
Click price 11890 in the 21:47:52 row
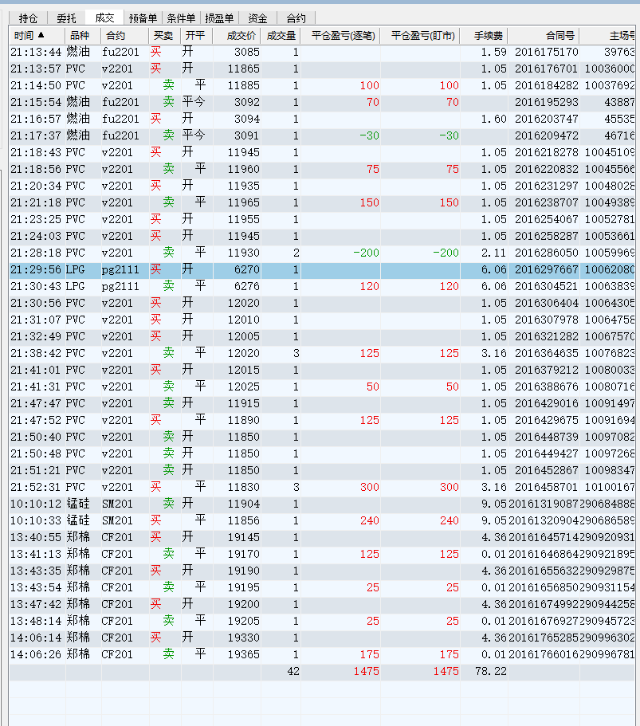244,420
